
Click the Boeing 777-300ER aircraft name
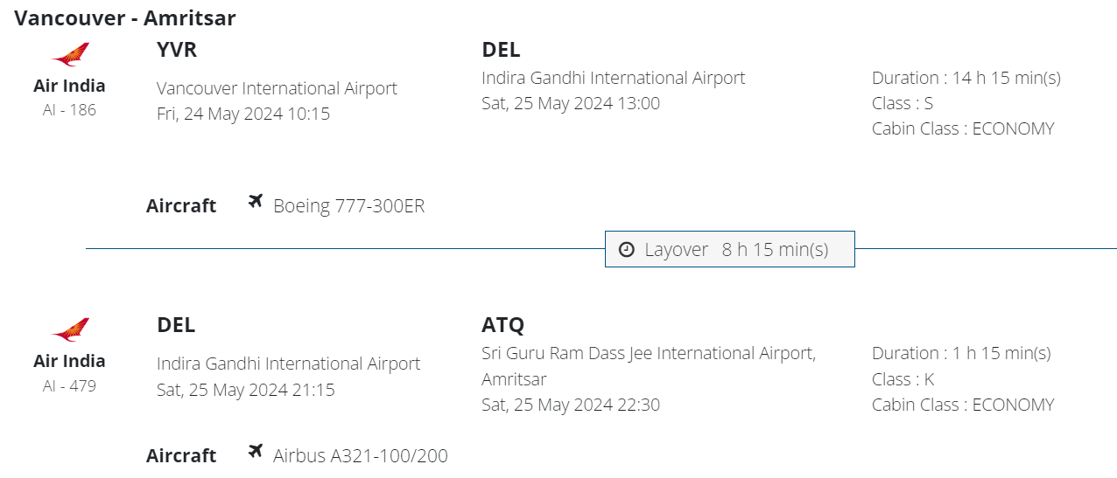click(348, 206)
